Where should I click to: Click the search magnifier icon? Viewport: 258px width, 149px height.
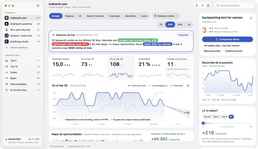pos(218,5)
